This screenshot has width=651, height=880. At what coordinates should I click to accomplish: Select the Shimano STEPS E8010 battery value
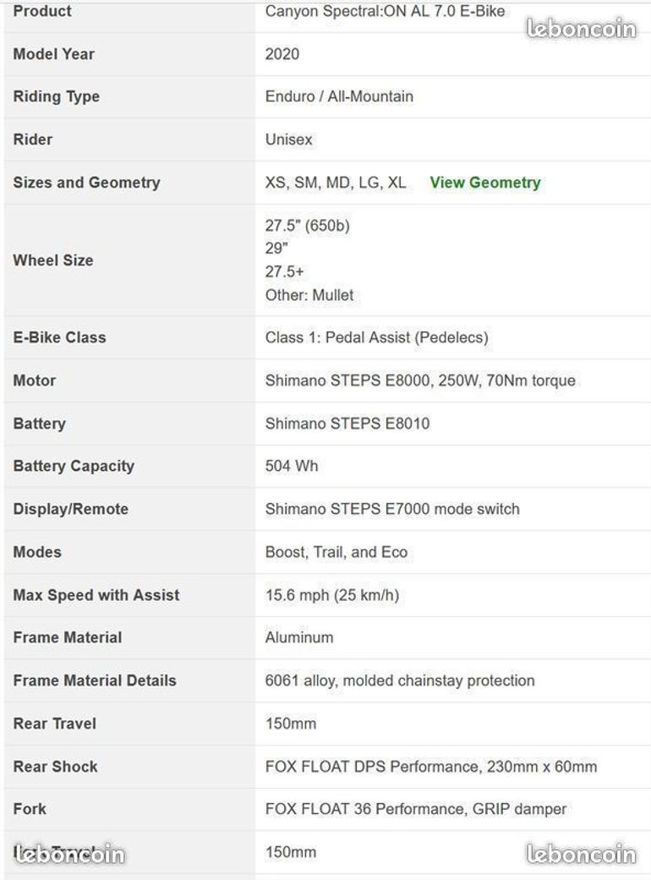[347, 424]
